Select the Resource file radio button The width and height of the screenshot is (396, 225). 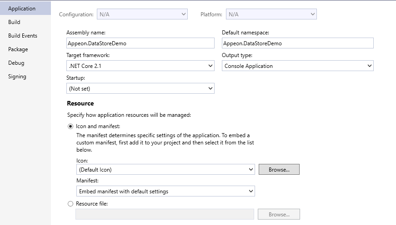[x=70, y=204]
